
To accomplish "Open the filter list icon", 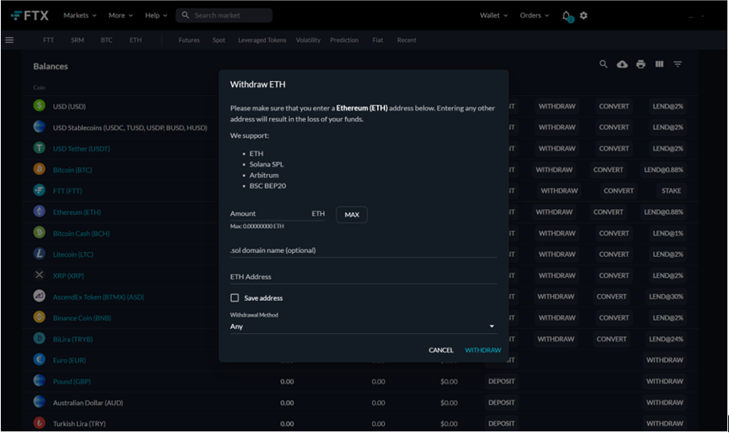I will click(678, 64).
